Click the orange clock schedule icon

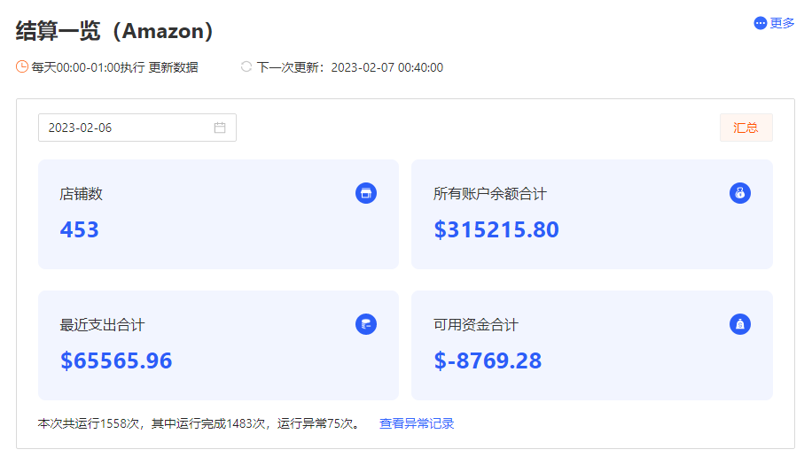click(22, 66)
